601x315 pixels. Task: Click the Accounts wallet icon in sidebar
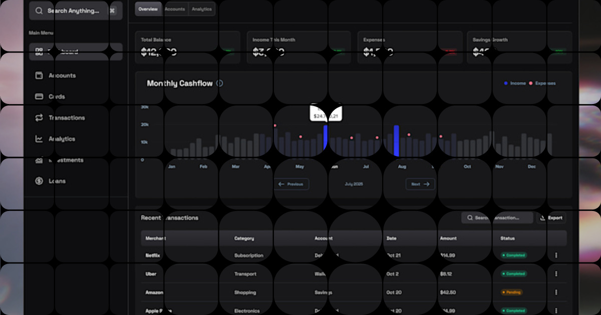tap(39, 75)
